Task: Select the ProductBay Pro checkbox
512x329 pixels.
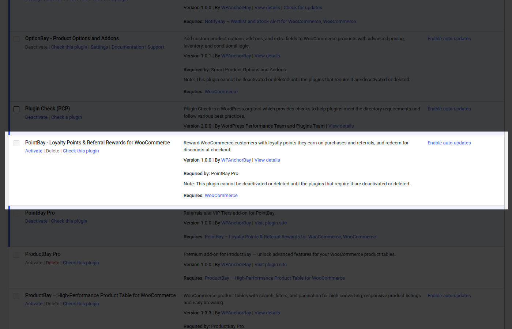Action: [16, 255]
